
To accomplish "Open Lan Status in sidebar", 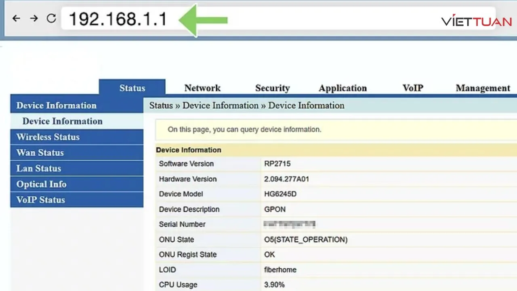I will point(39,169).
